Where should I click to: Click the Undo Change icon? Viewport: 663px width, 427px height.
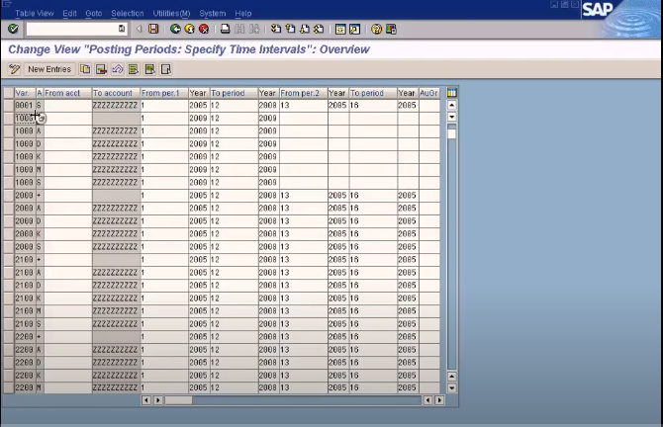pyautogui.click(x=117, y=69)
